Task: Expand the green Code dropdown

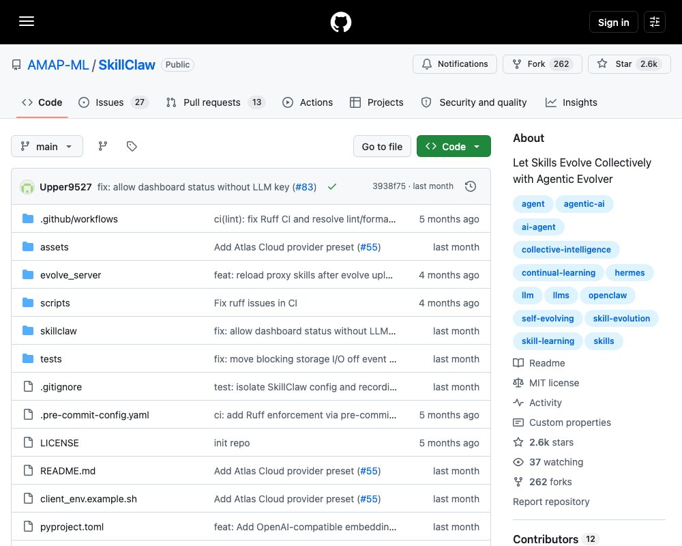Action: pos(454,146)
